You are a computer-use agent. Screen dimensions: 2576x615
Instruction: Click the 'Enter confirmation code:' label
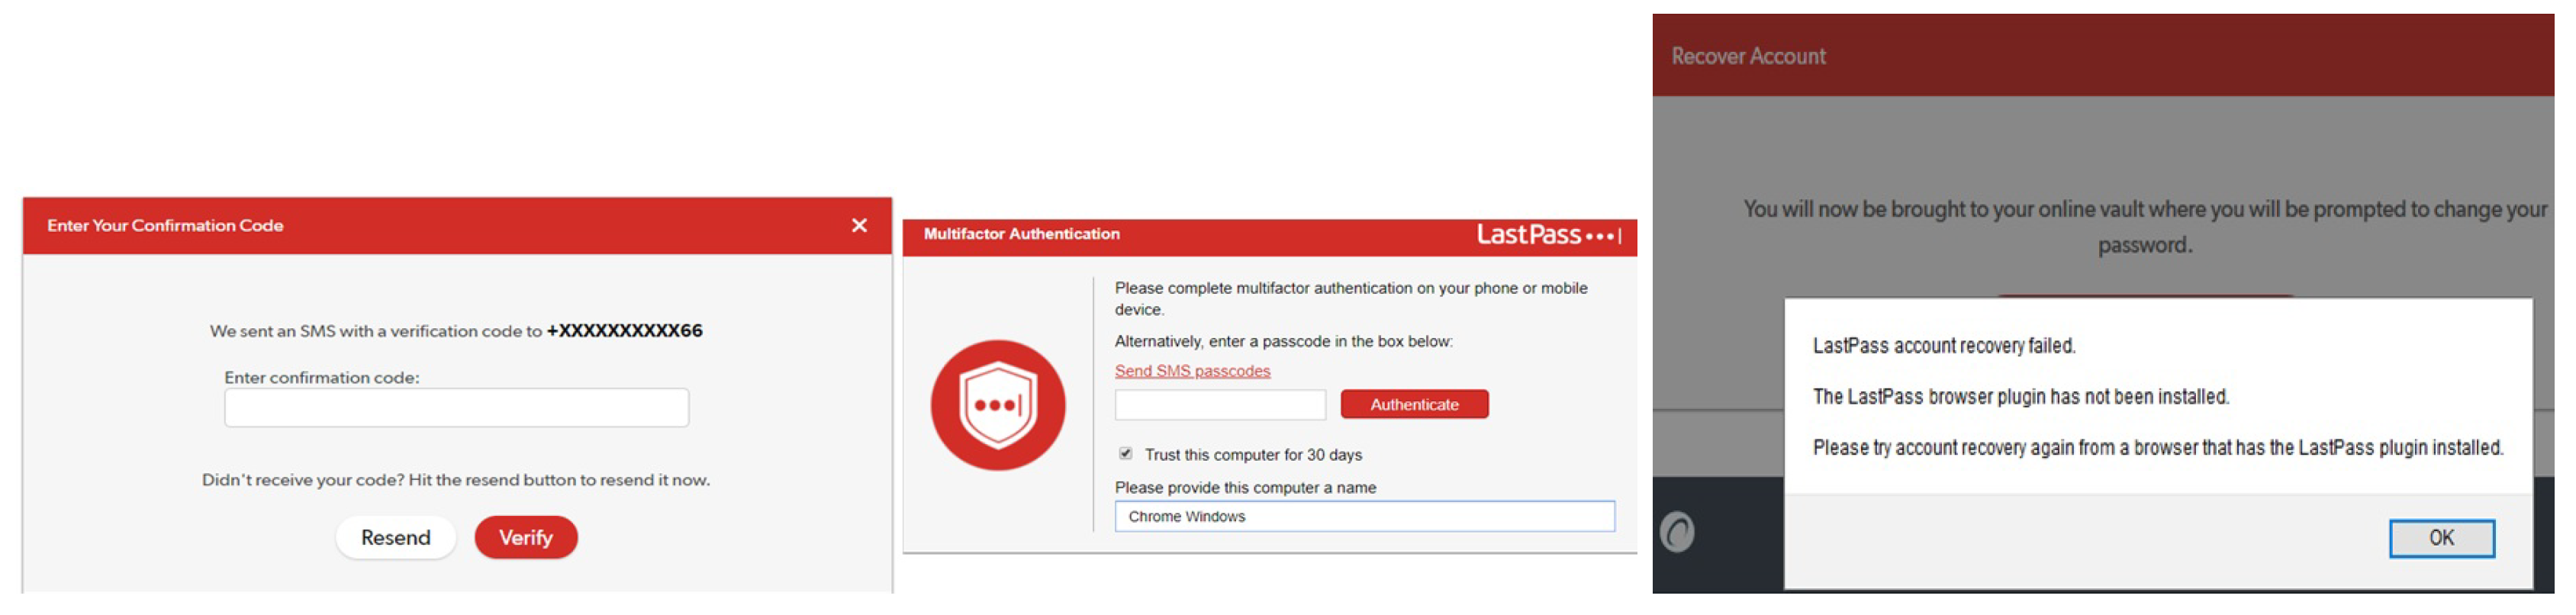(x=322, y=378)
